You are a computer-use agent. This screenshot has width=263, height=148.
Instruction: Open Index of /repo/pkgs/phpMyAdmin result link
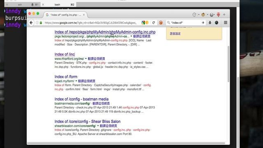[105, 32]
